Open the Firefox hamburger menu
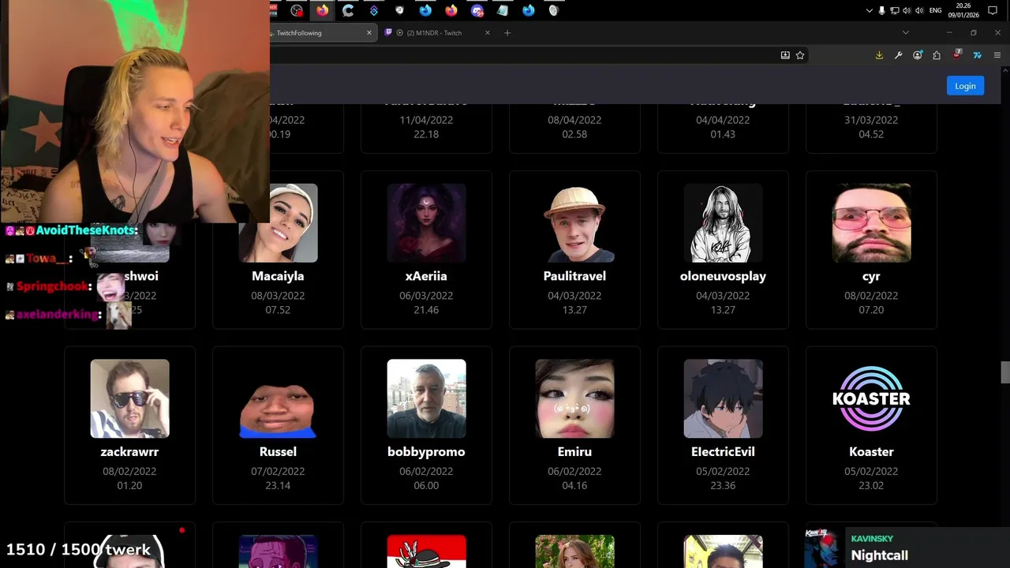Screen dimensions: 1010x568 [x=997, y=55]
